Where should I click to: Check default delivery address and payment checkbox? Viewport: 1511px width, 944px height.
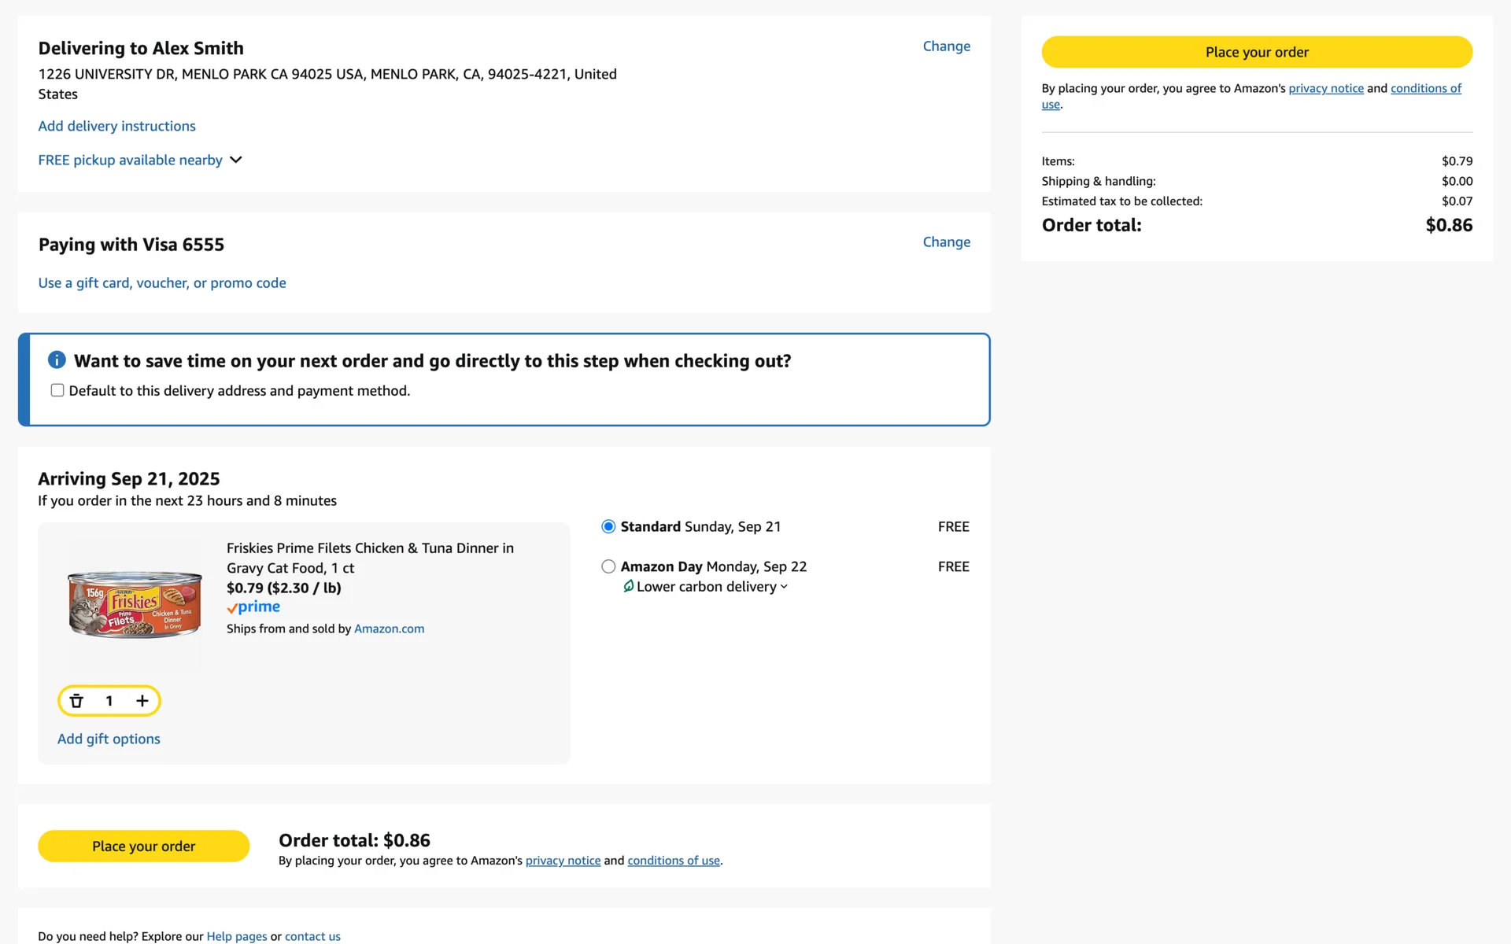[x=57, y=390]
